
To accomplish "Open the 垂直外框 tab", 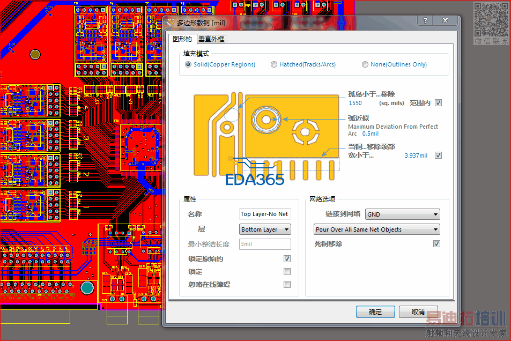I will (x=211, y=39).
